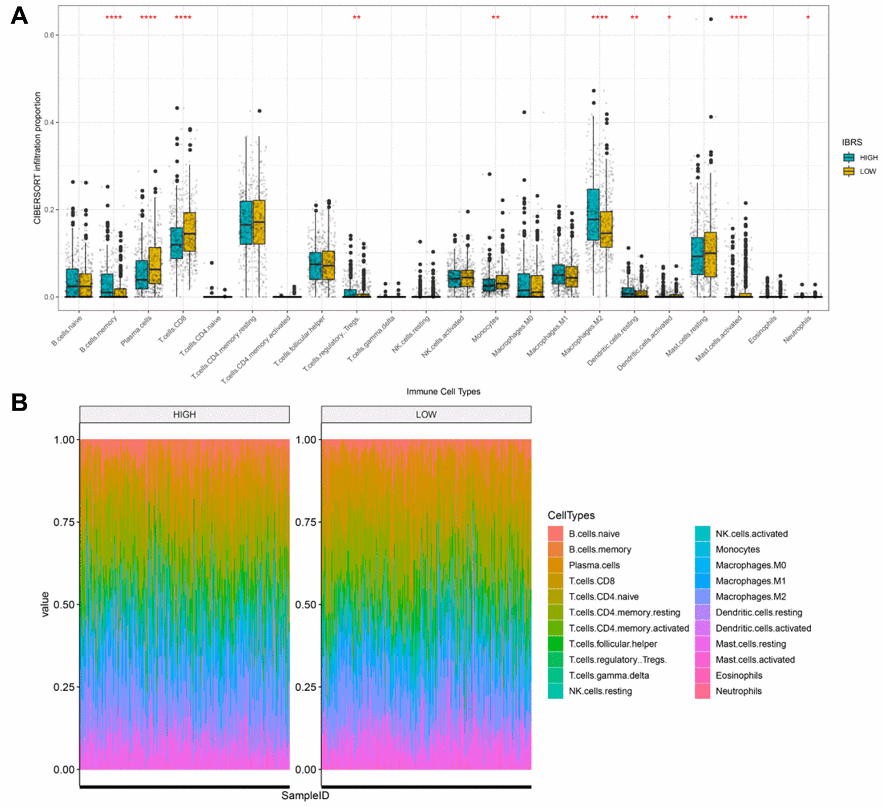
Task: Click the ** marker above Monocytes boxes
Action: (x=496, y=18)
